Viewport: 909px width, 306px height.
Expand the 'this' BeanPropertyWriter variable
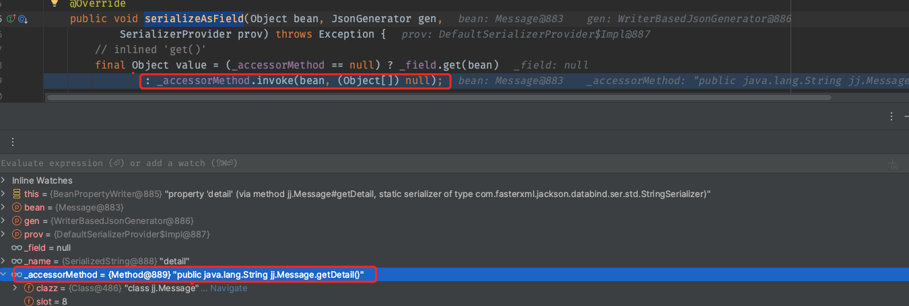click(x=4, y=194)
